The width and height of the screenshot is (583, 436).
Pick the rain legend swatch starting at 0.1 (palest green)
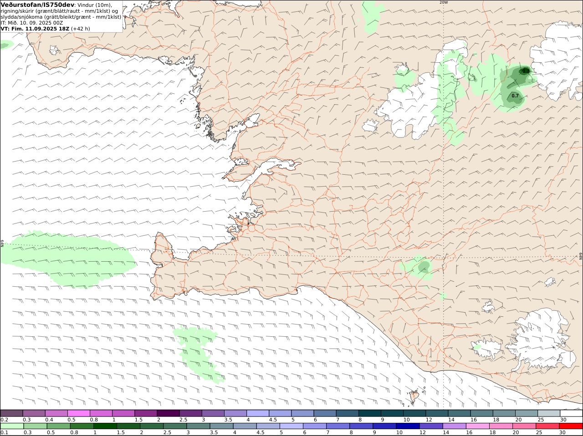12,426
